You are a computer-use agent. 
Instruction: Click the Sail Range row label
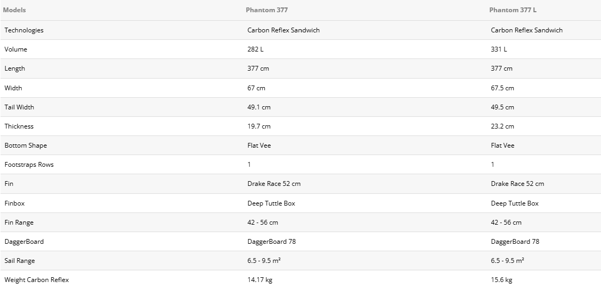click(20, 261)
